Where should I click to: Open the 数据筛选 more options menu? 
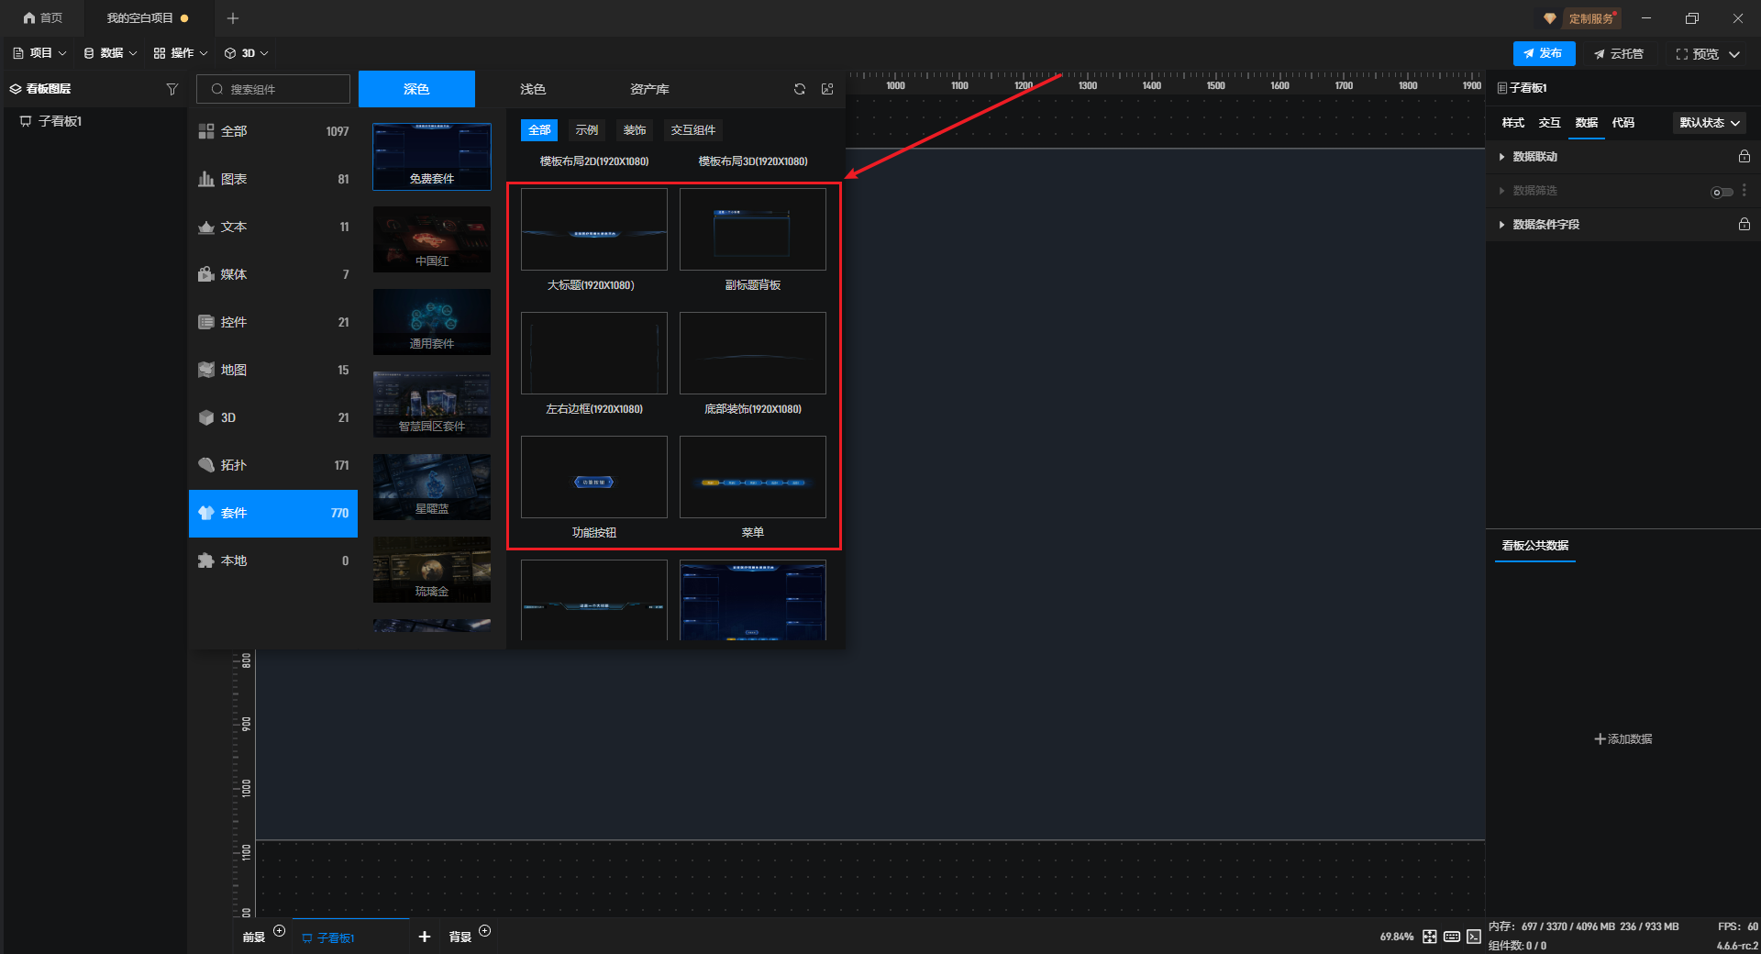(1744, 191)
